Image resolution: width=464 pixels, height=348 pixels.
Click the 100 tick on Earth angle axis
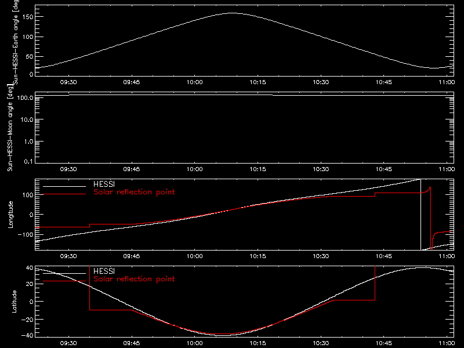point(28,37)
